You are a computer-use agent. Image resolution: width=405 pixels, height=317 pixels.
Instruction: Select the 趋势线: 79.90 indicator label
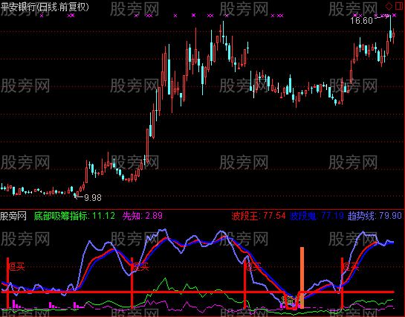click(375, 216)
